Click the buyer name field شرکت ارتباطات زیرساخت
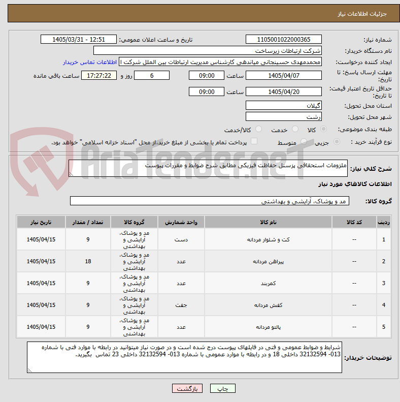Image resolution: width=400 pixels, height=402 pixels. click(208, 51)
